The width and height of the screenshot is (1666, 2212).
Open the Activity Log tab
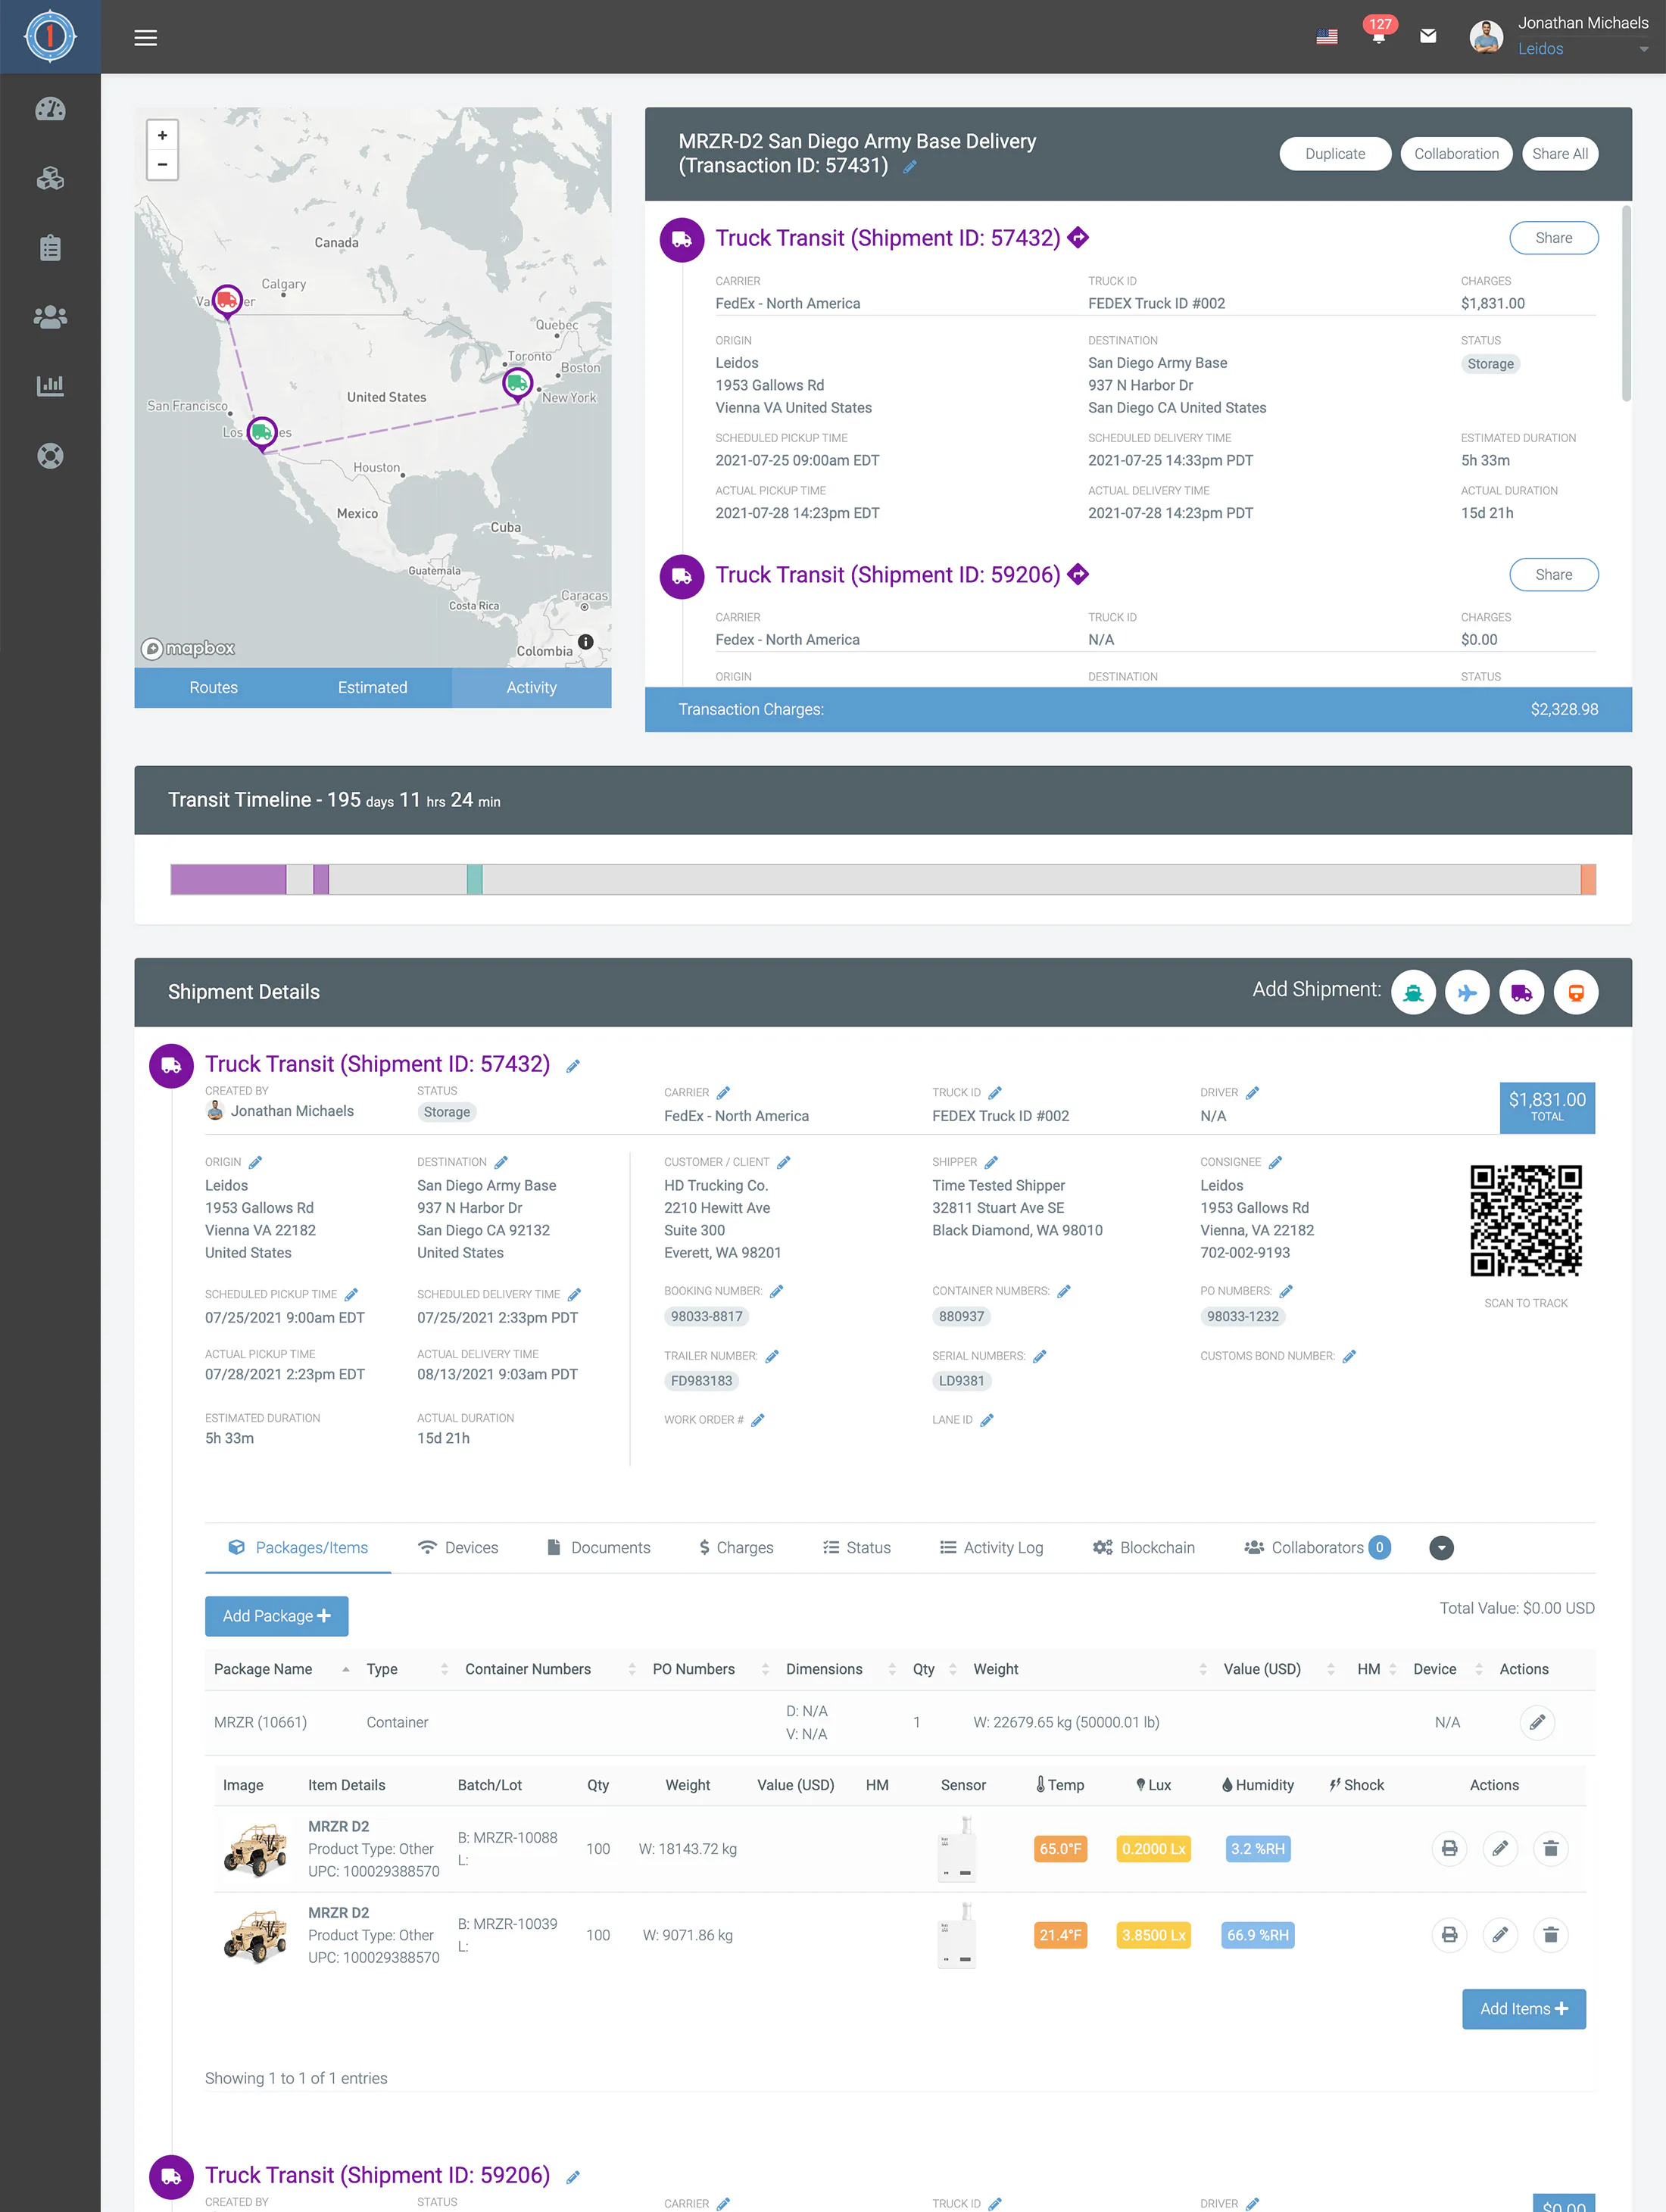coord(991,1548)
